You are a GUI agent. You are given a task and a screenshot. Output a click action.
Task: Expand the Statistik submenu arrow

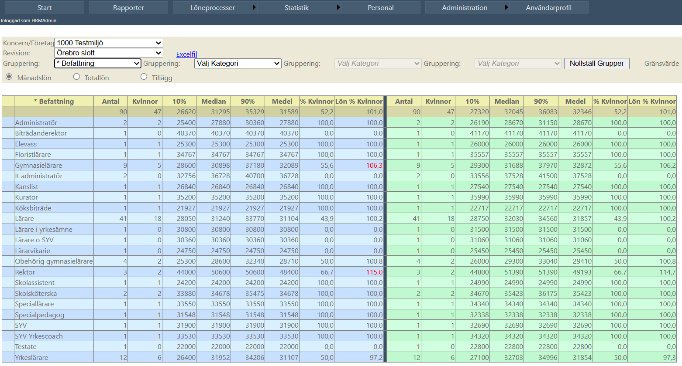pyautogui.click(x=338, y=7)
